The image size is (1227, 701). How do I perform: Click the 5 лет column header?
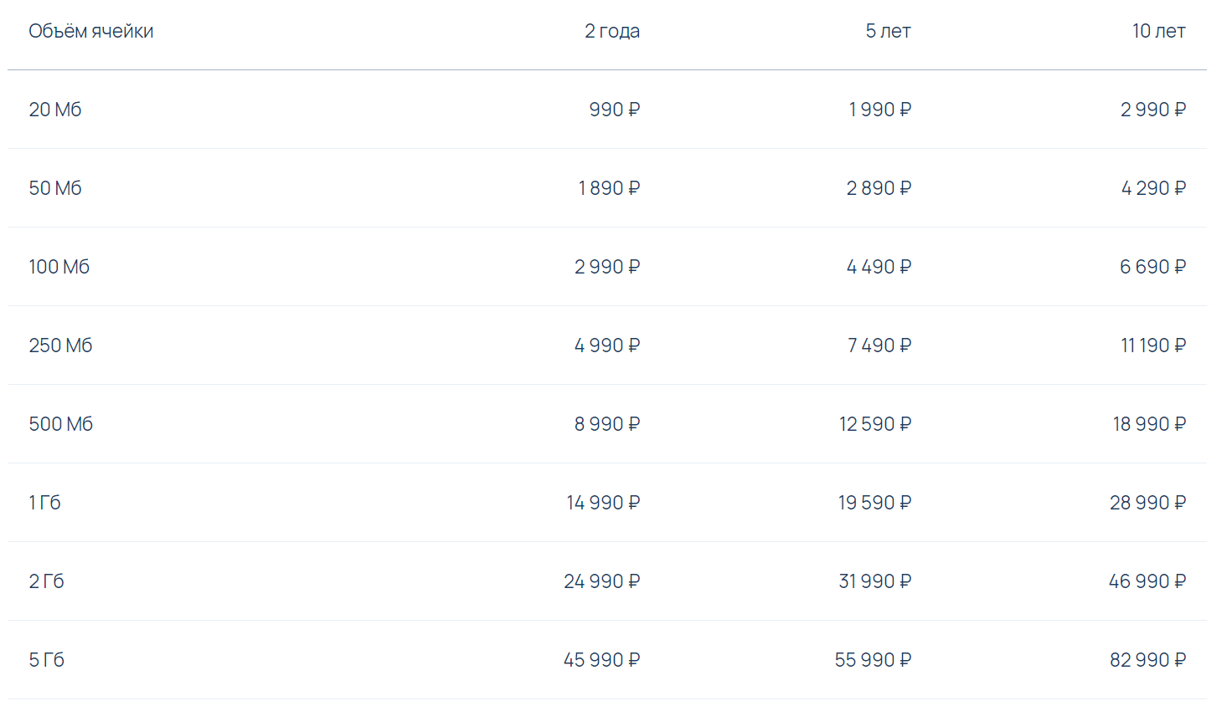(887, 31)
